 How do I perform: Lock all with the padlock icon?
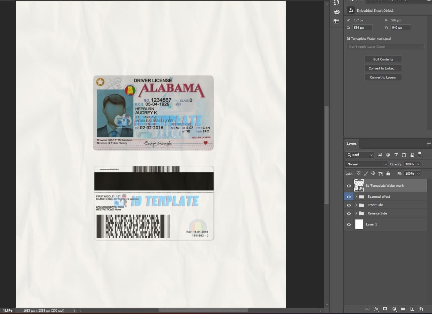388,173
